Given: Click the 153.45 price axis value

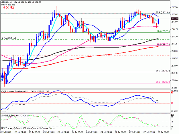Looking at the screenshot, I should coord(174,73).
